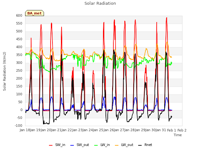
Task: Click the Jan 31 date tick label
Action: pyautogui.click(x=161, y=130)
